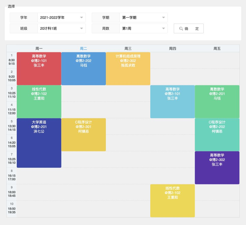This screenshot has height=225, width=246.
Task: Open Friday teal C程序设计 博2-202 block
Action: 217,135
